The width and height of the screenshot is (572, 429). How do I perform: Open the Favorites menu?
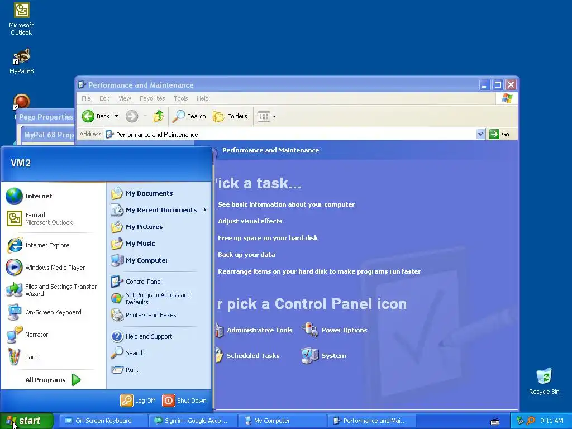(152, 98)
